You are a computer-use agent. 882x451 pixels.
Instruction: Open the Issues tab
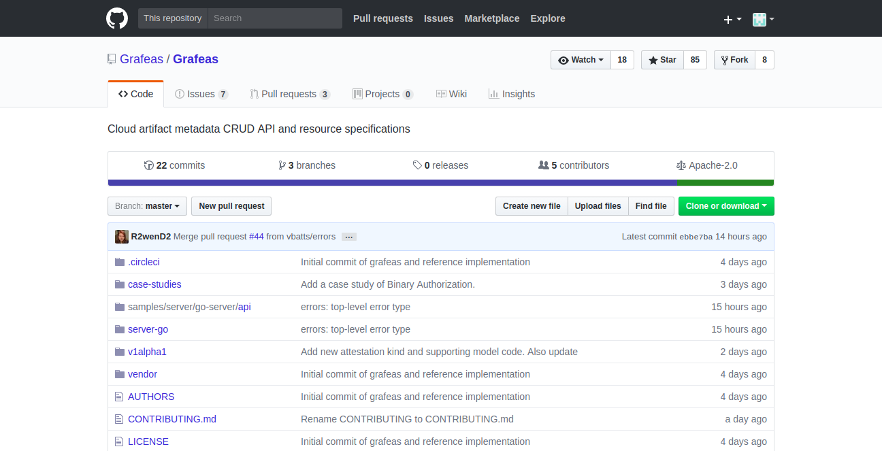pyautogui.click(x=201, y=94)
